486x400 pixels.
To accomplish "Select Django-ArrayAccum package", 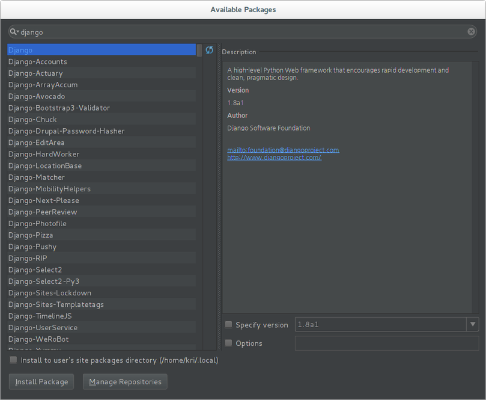I will pos(102,85).
